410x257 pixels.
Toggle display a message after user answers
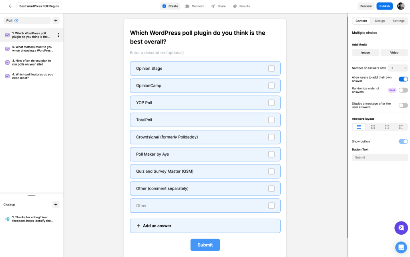403,105
